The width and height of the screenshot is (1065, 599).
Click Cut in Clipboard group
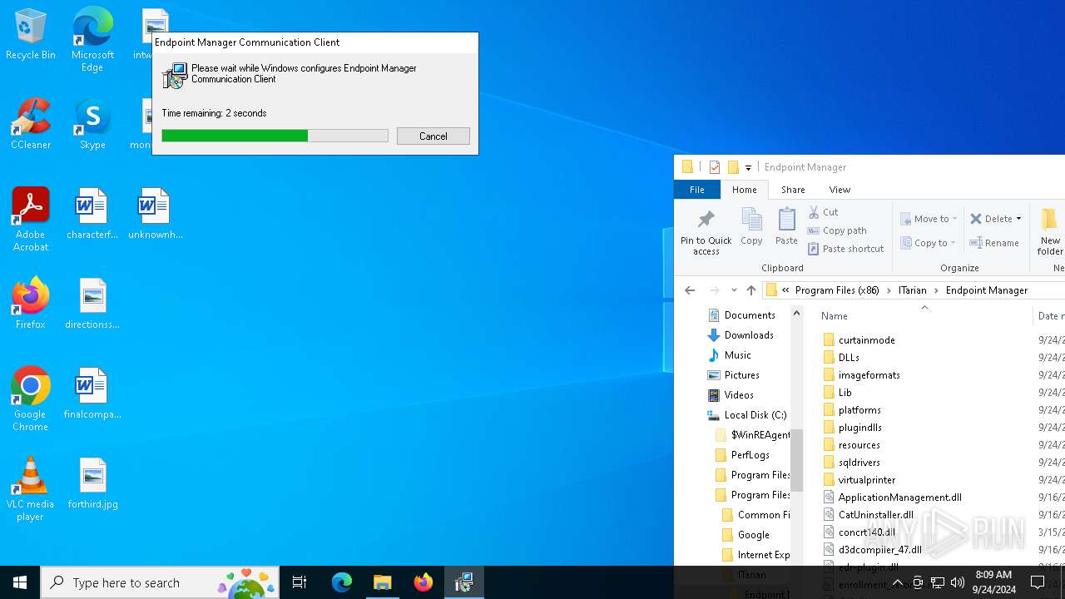pos(823,212)
